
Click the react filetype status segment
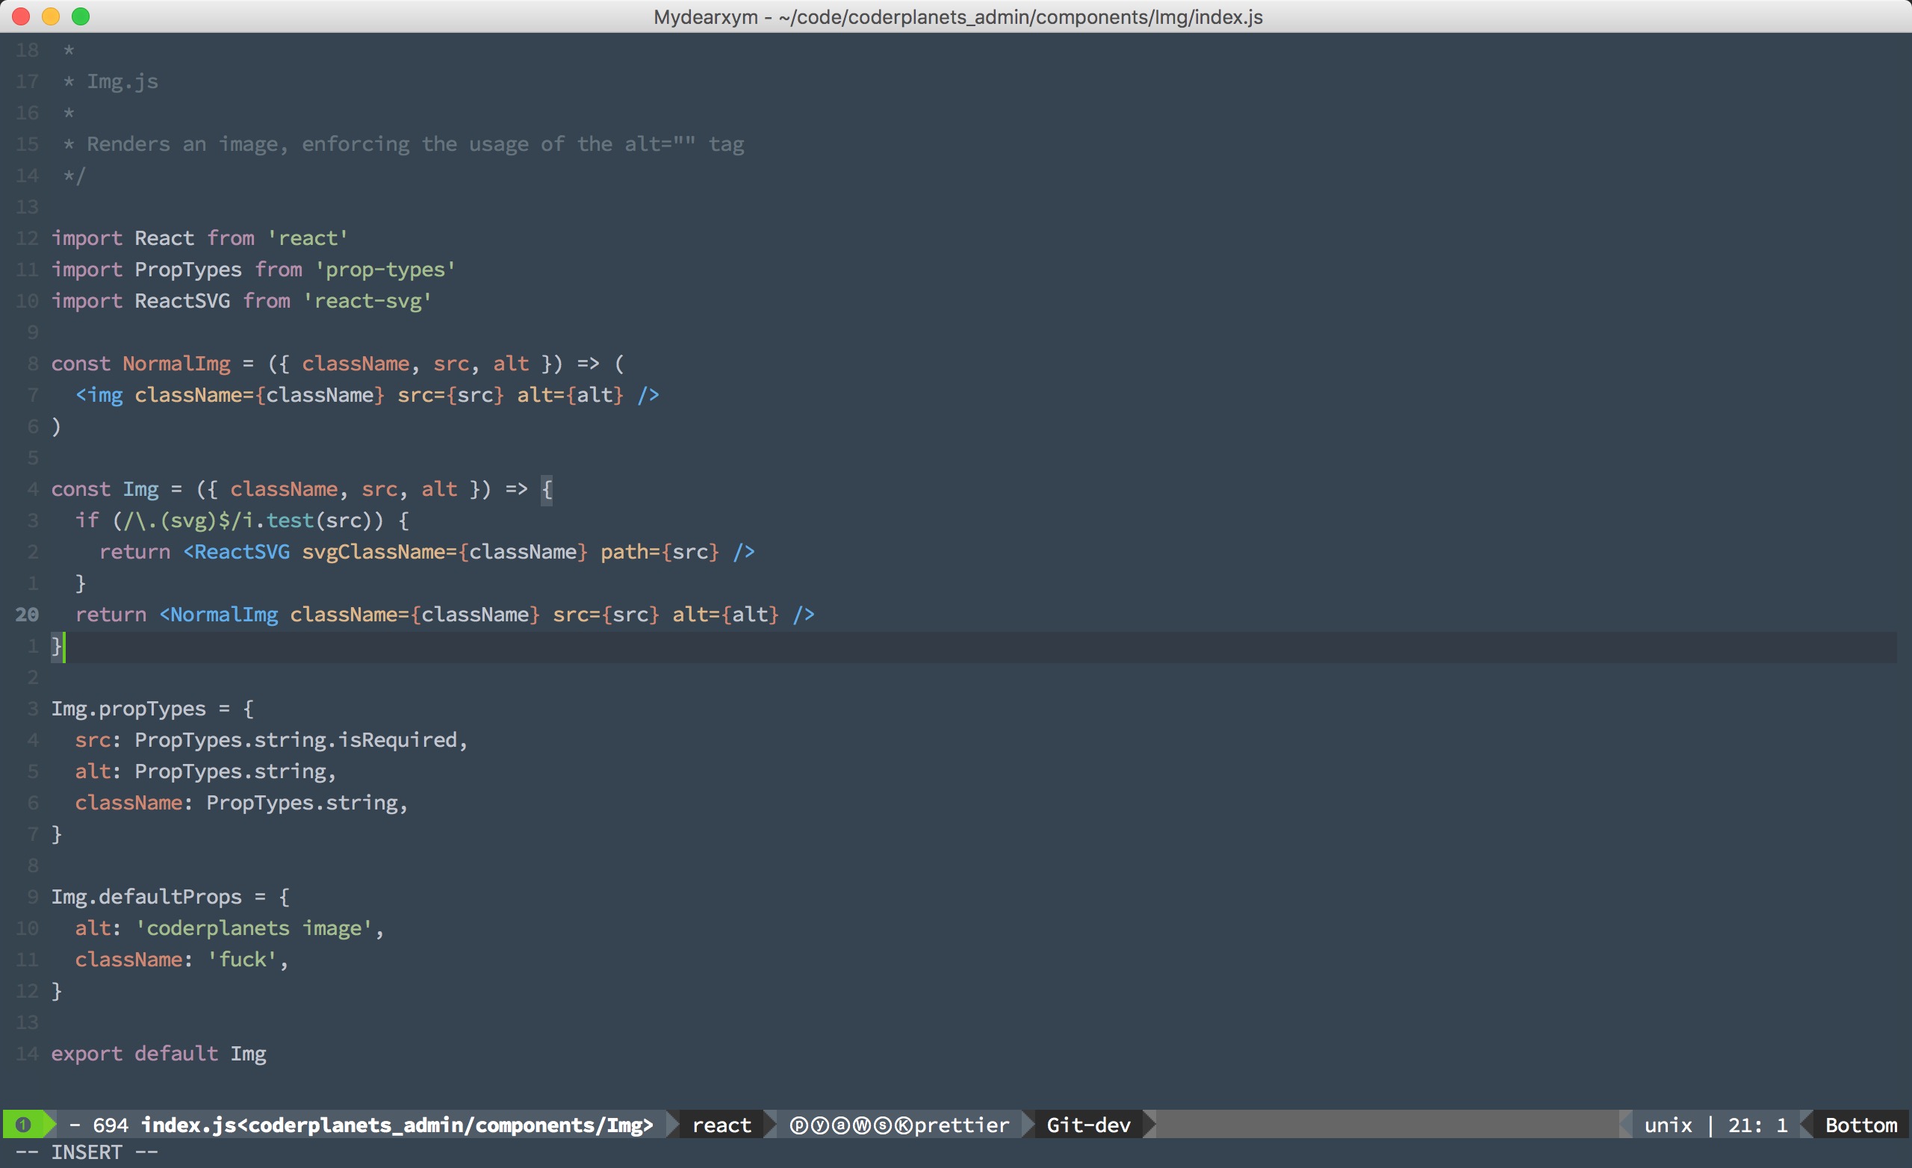tap(721, 1125)
